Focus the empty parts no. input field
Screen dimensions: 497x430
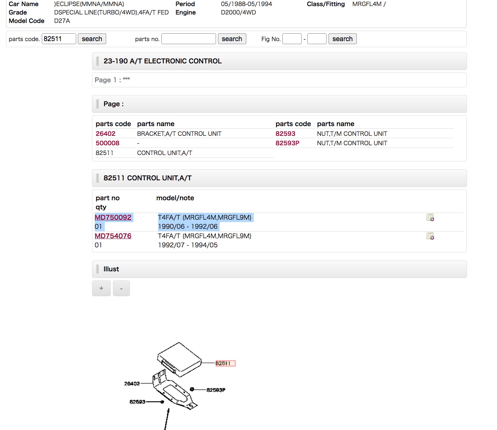189,39
